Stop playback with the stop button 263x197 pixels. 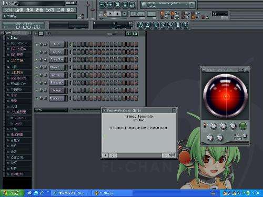point(117,14)
